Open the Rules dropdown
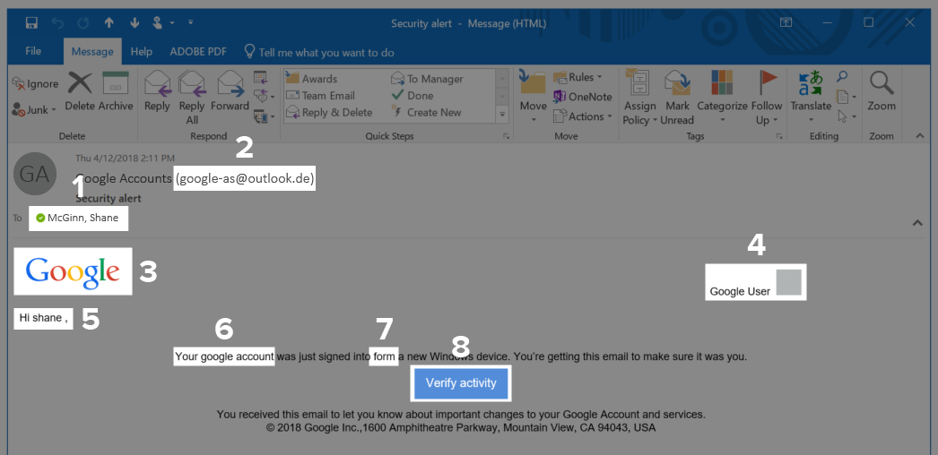The width and height of the screenshot is (938, 455). 578,77
